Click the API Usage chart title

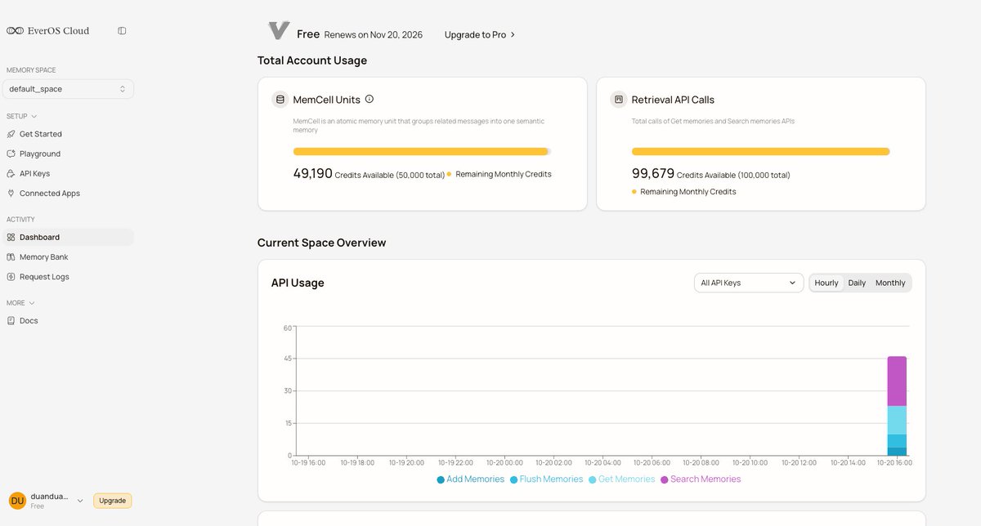(x=298, y=283)
